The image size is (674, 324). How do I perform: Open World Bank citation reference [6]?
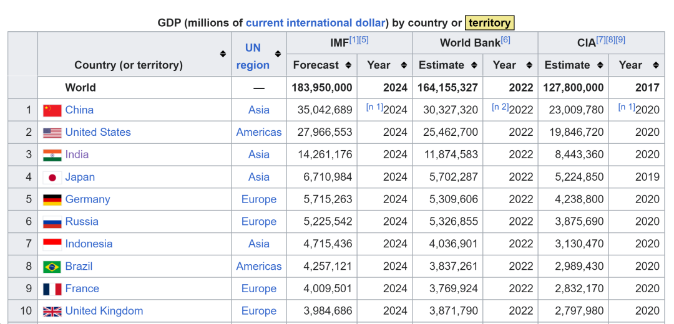pos(506,40)
